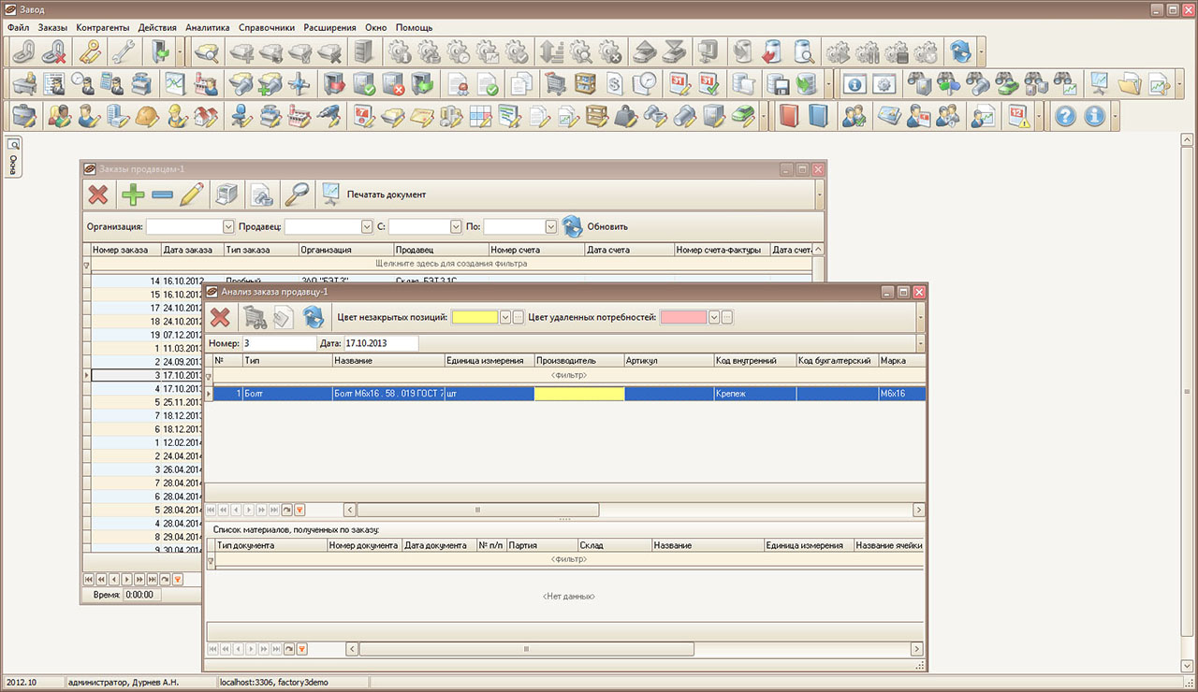The image size is (1198, 692).
Task: Click the blue minus remove order icon
Action: [x=162, y=195]
